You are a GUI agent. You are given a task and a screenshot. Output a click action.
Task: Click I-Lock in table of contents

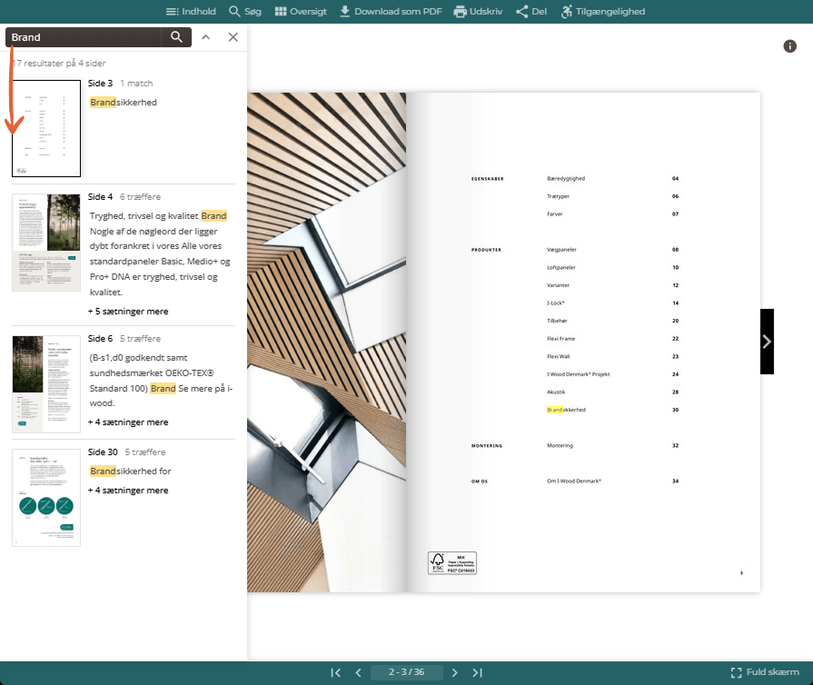[555, 303]
